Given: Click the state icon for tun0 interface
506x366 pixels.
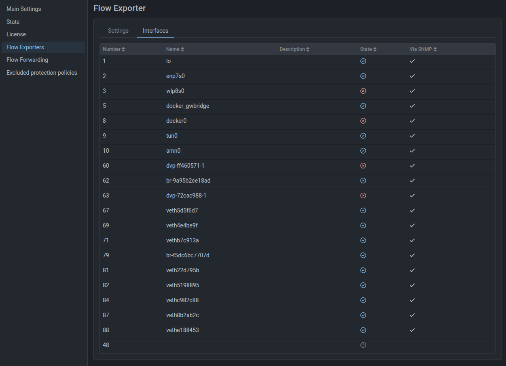Looking at the screenshot, I should click(363, 136).
